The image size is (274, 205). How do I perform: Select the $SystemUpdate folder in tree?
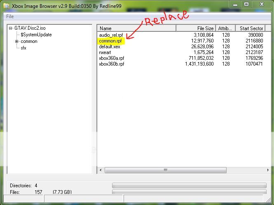point(36,35)
